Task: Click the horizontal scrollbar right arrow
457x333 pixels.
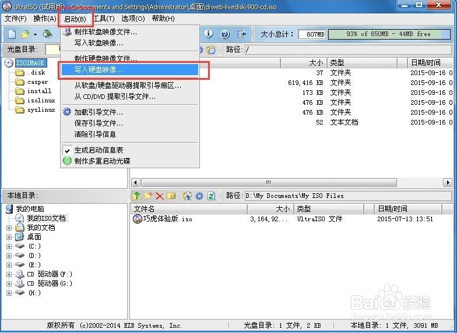Action: [448, 183]
